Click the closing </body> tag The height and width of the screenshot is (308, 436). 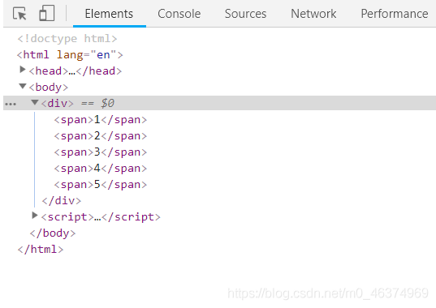coord(53,233)
